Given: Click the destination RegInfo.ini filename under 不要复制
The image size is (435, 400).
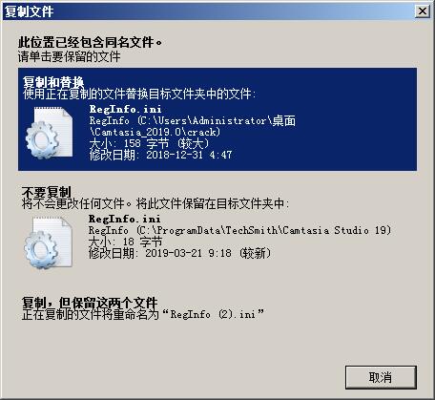Looking at the screenshot, I should point(124,219).
